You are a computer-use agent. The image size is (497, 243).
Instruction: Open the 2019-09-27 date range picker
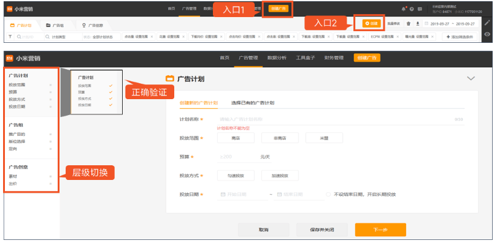tap(451, 24)
